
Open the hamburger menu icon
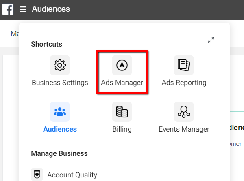[23, 9]
